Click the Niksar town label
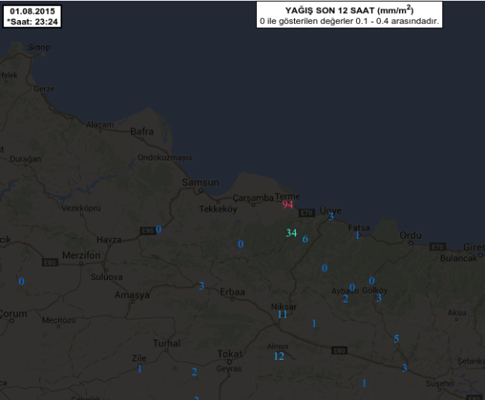 tap(284, 307)
